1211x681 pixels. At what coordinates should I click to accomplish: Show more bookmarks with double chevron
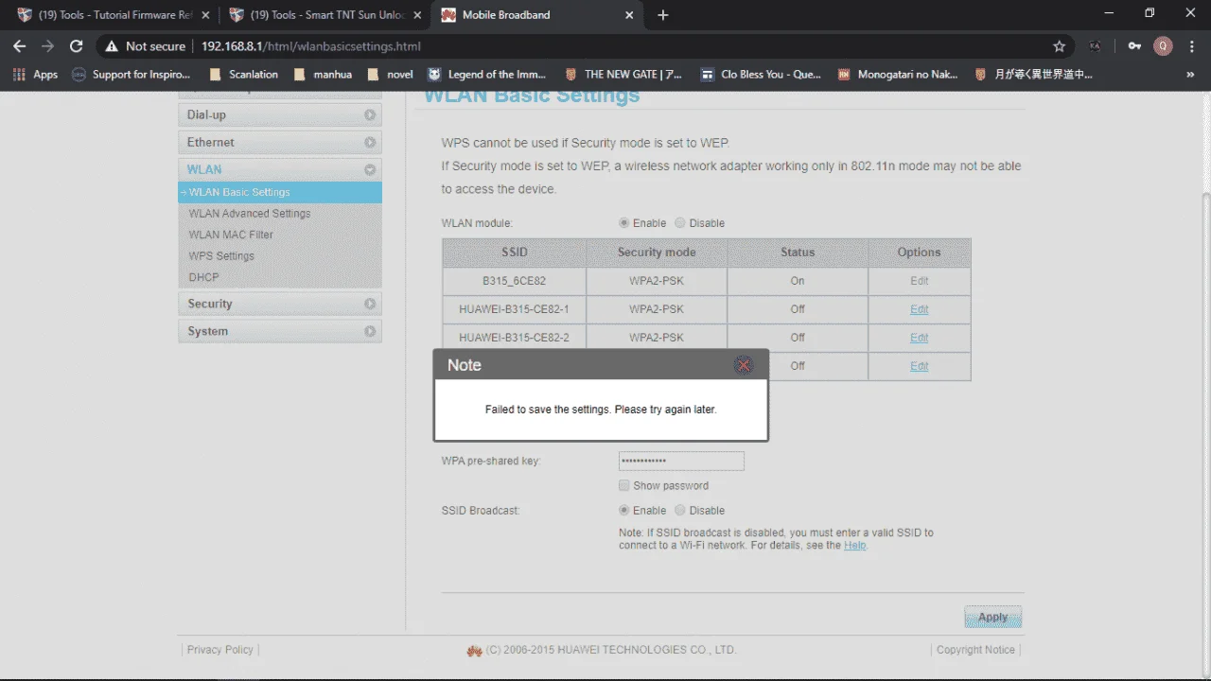click(1191, 74)
